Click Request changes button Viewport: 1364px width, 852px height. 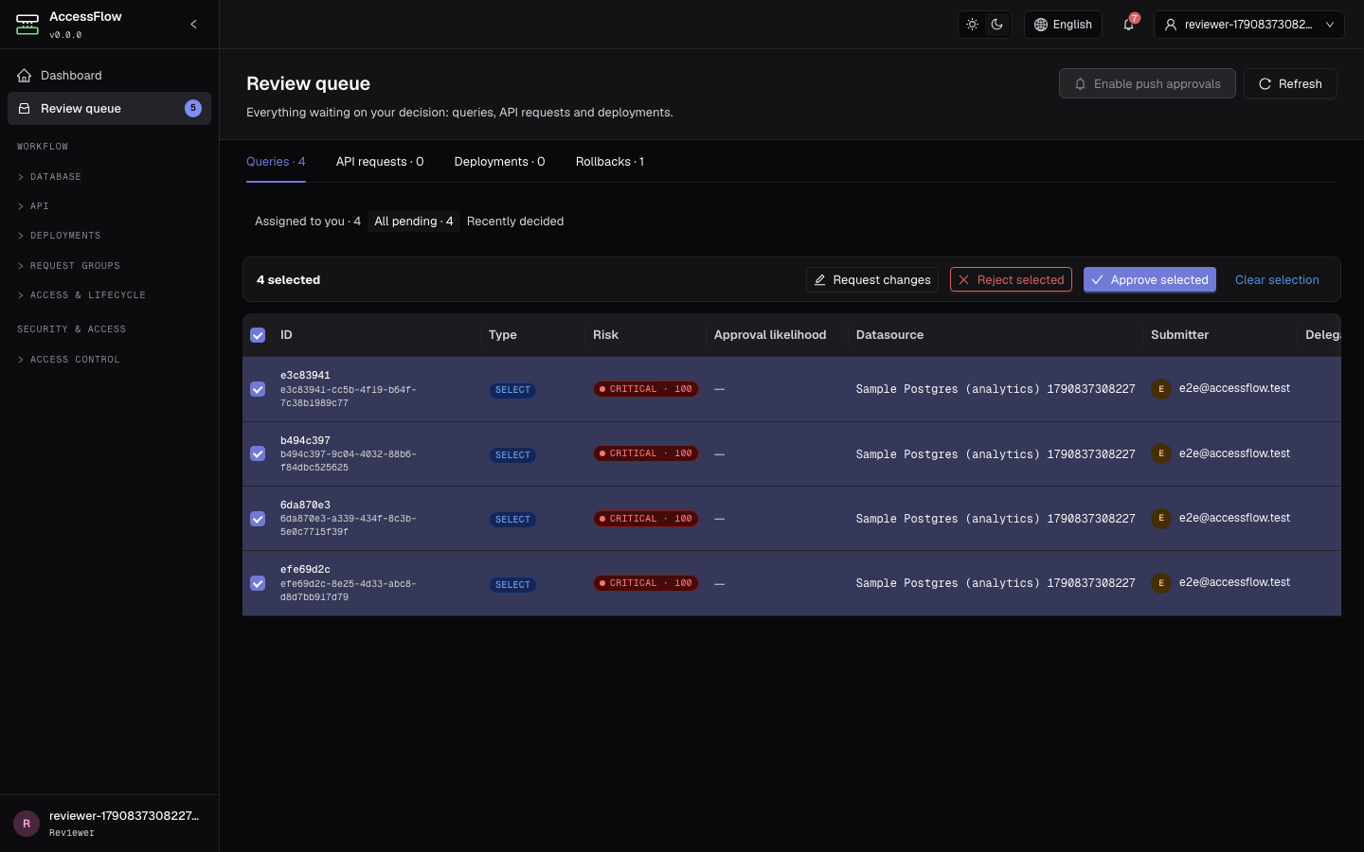[871, 280]
